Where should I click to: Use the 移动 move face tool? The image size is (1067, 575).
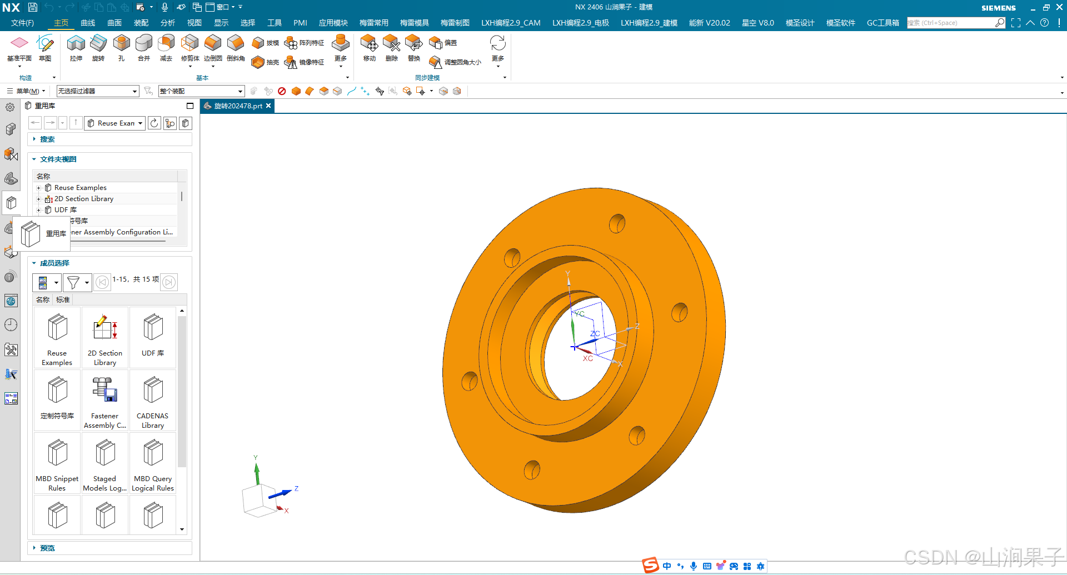click(369, 48)
